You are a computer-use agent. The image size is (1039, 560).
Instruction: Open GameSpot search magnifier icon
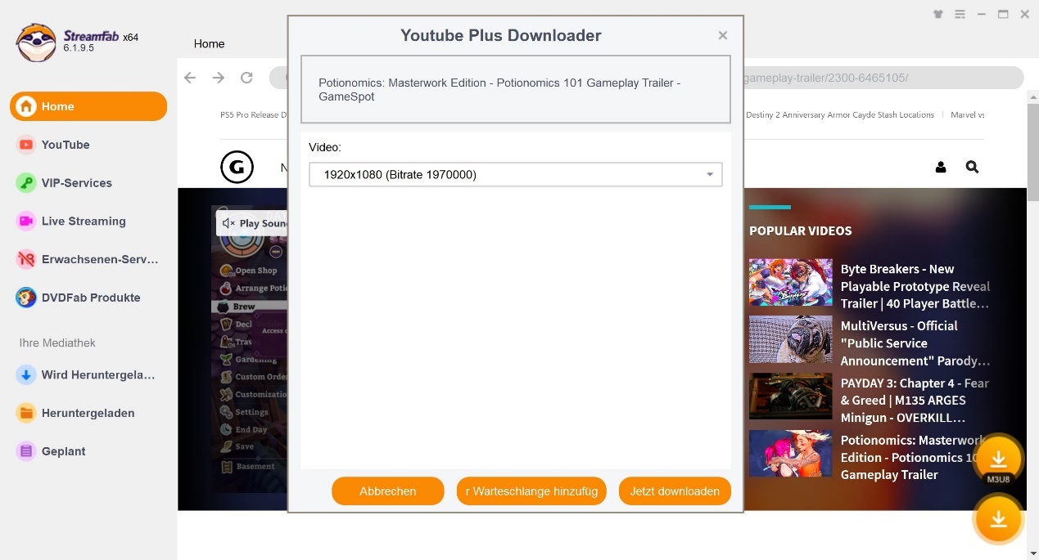(x=972, y=167)
